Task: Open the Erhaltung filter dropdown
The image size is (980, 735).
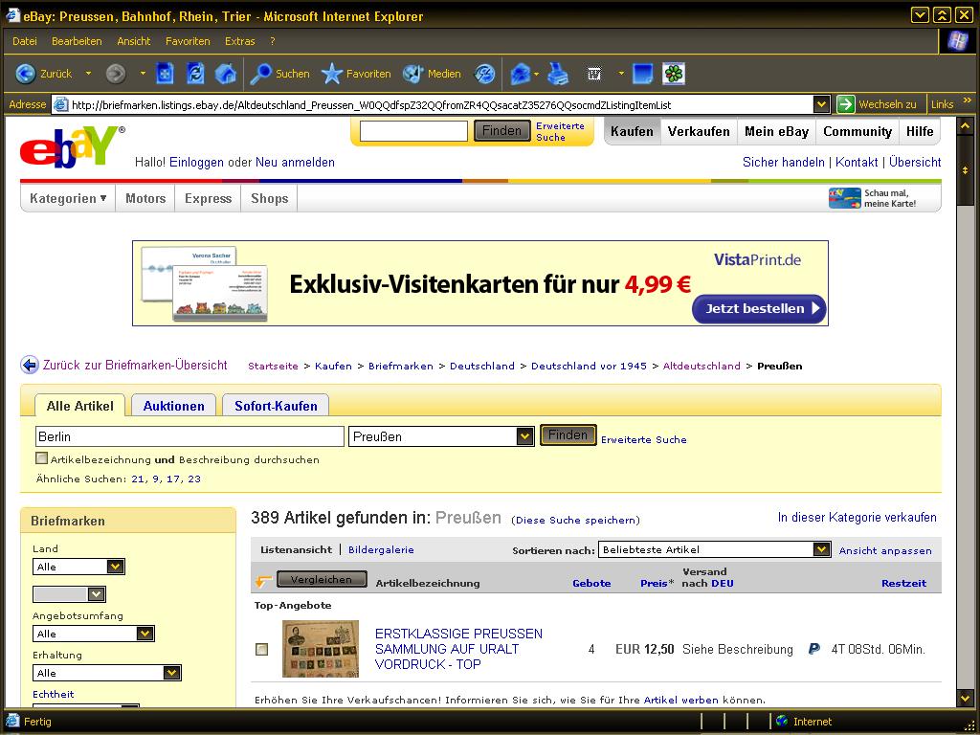Action: point(171,673)
